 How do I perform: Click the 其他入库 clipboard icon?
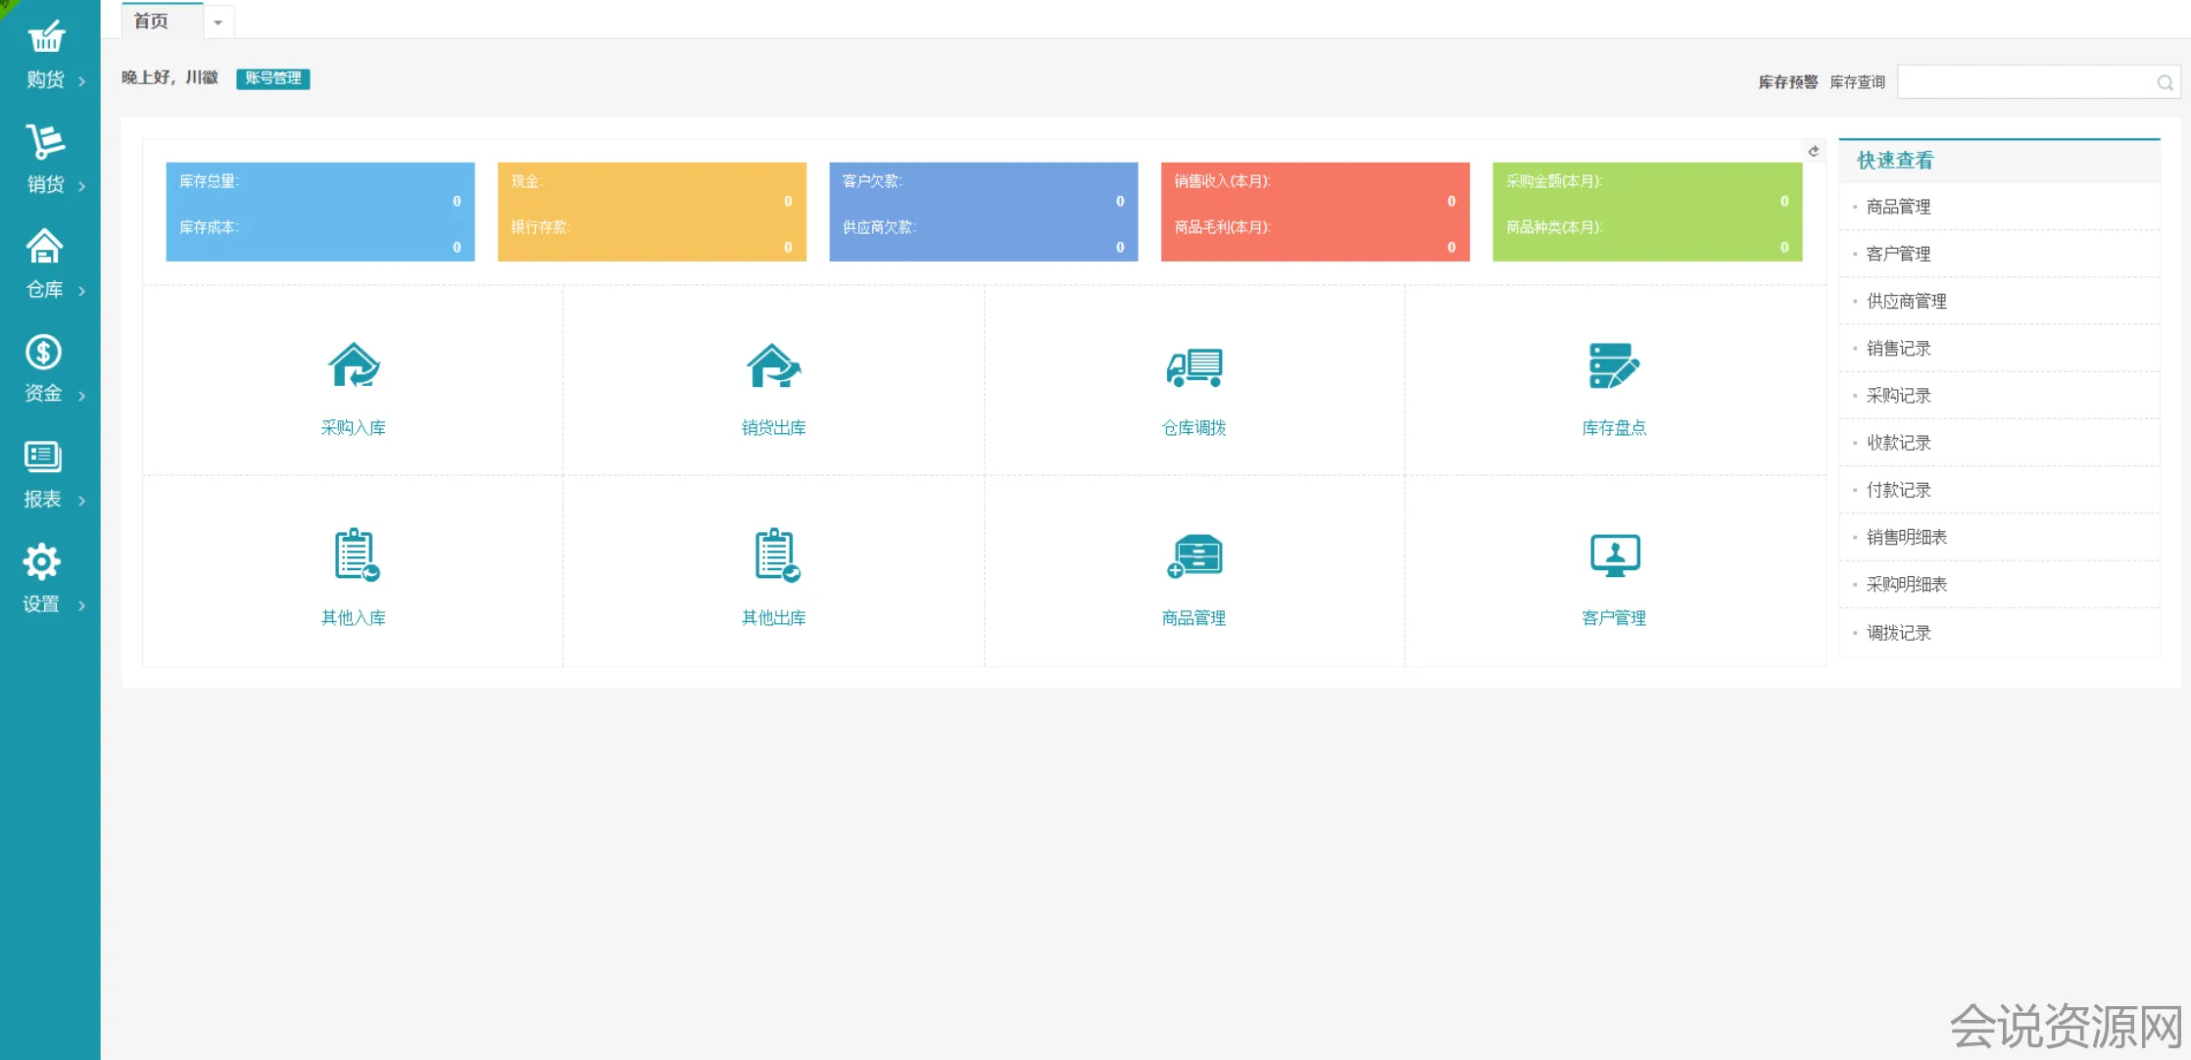click(x=355, y=555)
